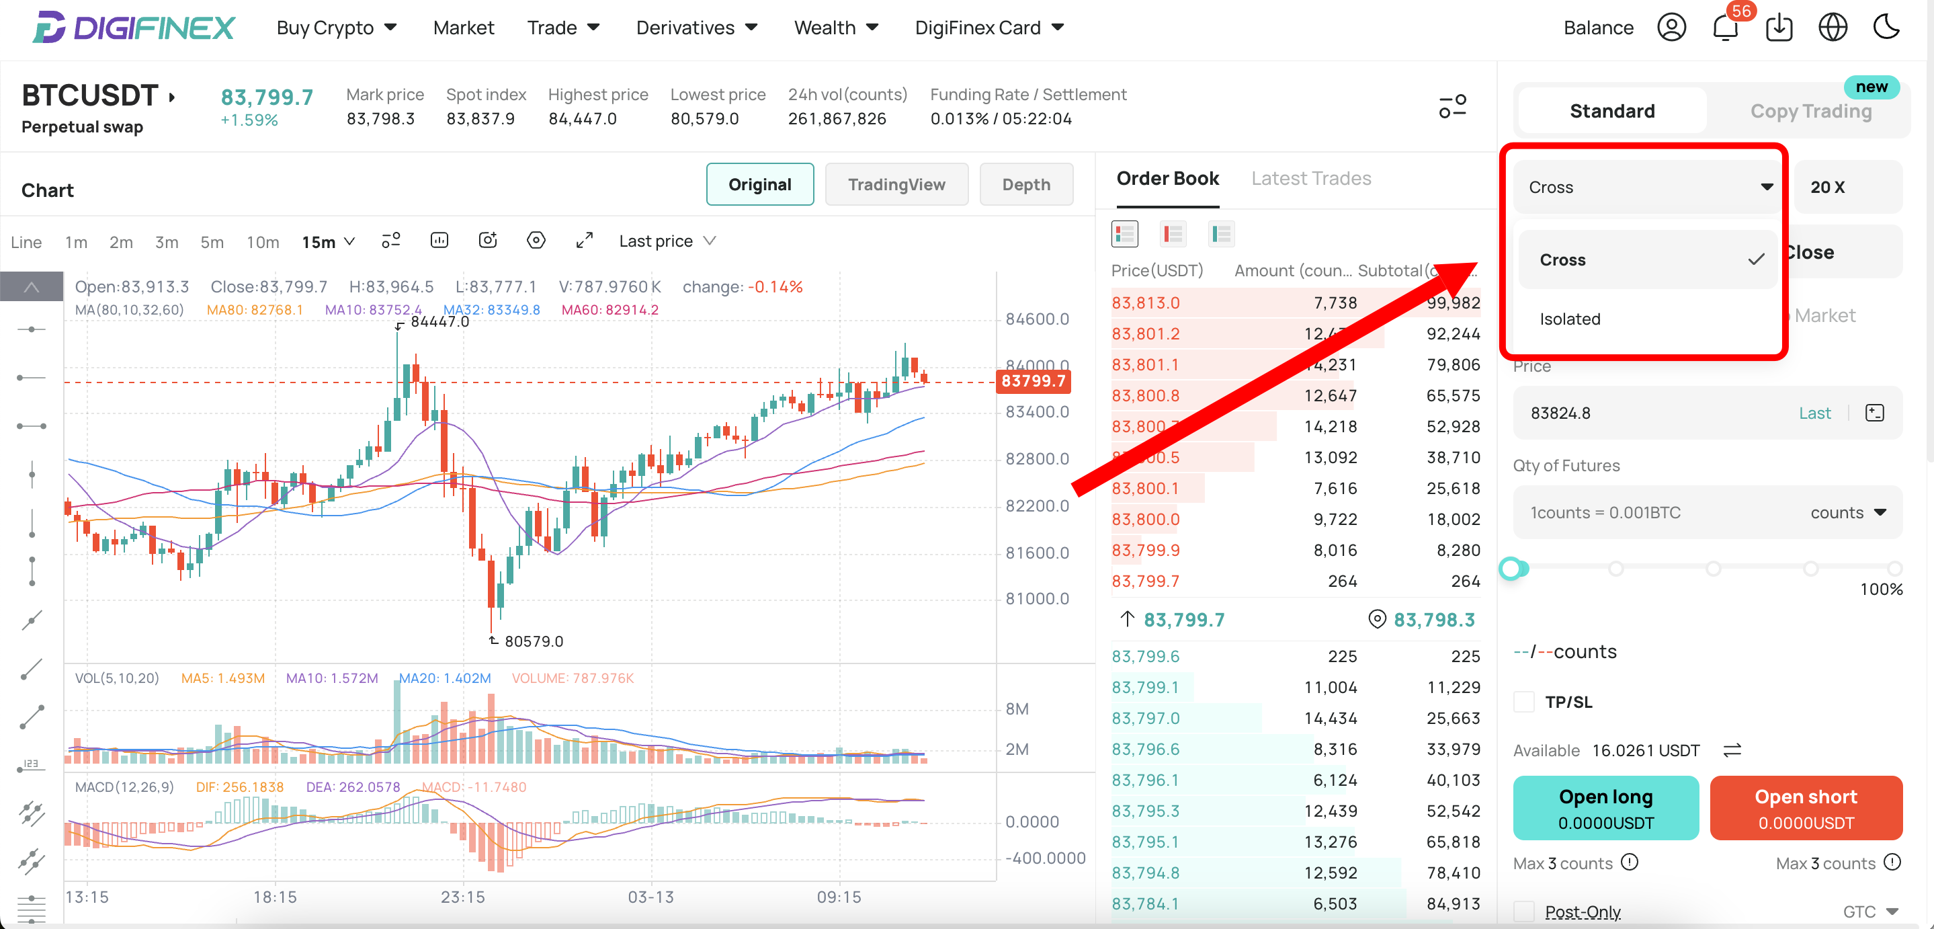Open the 15m interval dropdown
This screenshot has width=1934, height=929.
point(328,242)
